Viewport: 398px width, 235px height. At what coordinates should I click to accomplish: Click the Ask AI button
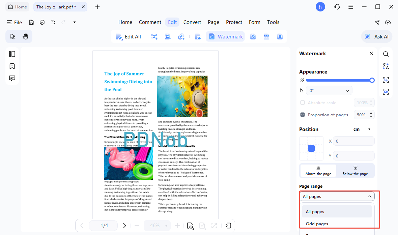click(x=376, y=36)
